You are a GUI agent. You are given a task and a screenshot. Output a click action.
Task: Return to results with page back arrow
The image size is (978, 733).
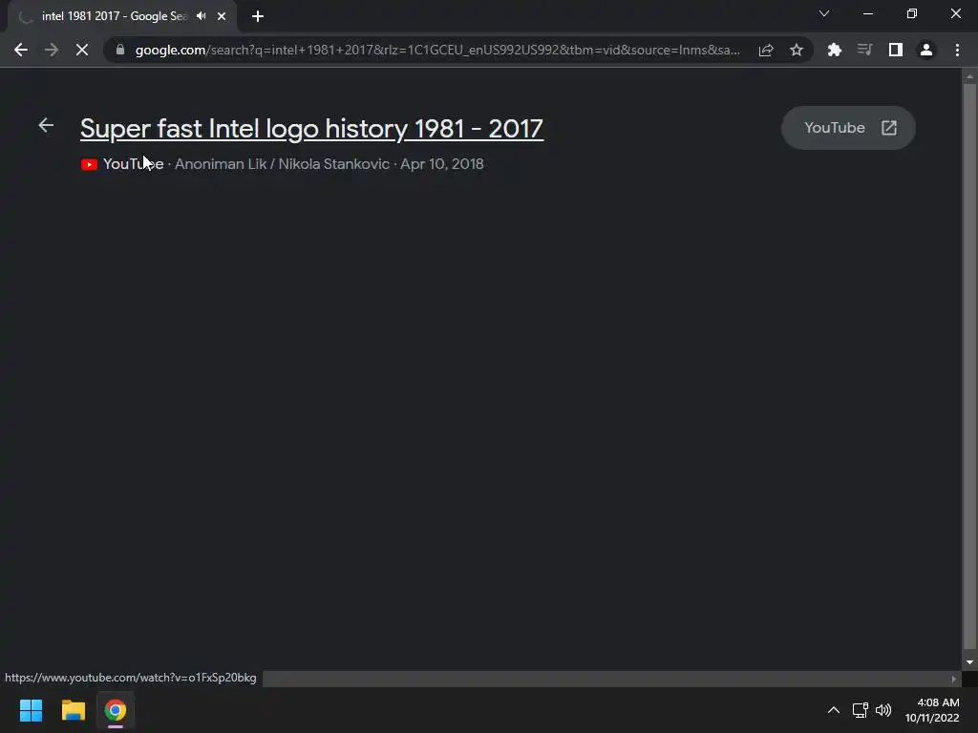point(46,125)
